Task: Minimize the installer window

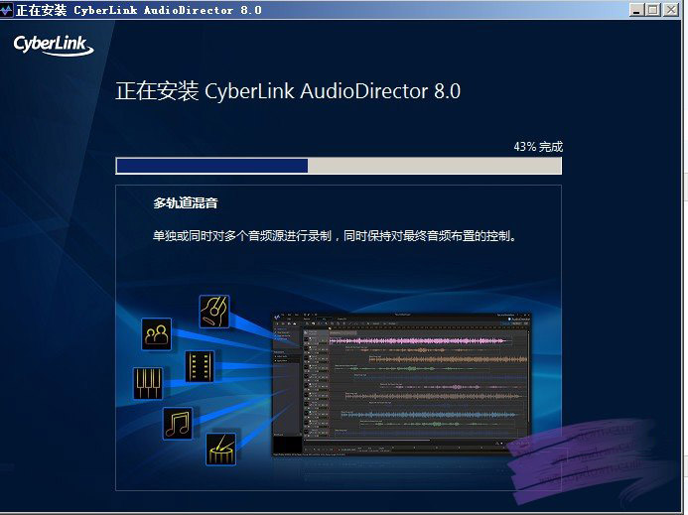Action: (x=636, y=10)
